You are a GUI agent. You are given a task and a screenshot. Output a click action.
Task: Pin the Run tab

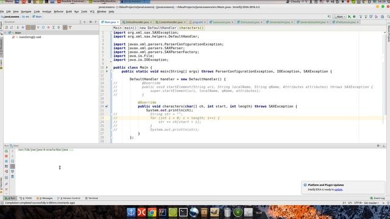point(7,184)
